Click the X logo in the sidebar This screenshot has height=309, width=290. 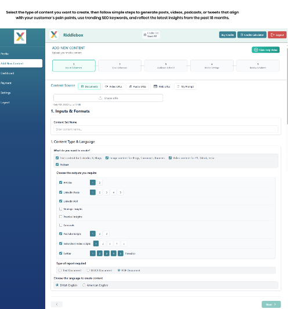pos(20,37)
